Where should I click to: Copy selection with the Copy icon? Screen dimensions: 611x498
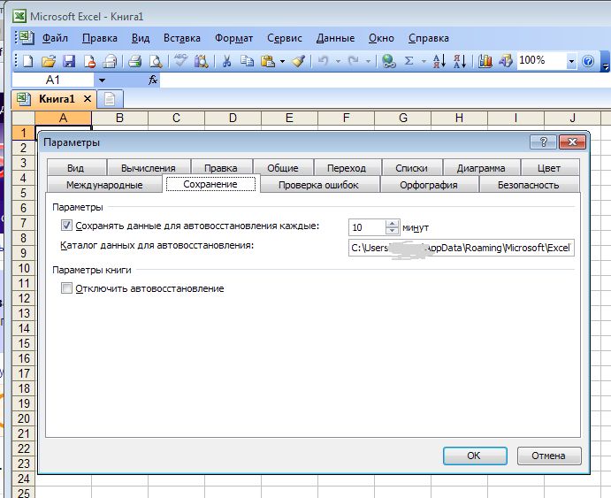[247, 61]
